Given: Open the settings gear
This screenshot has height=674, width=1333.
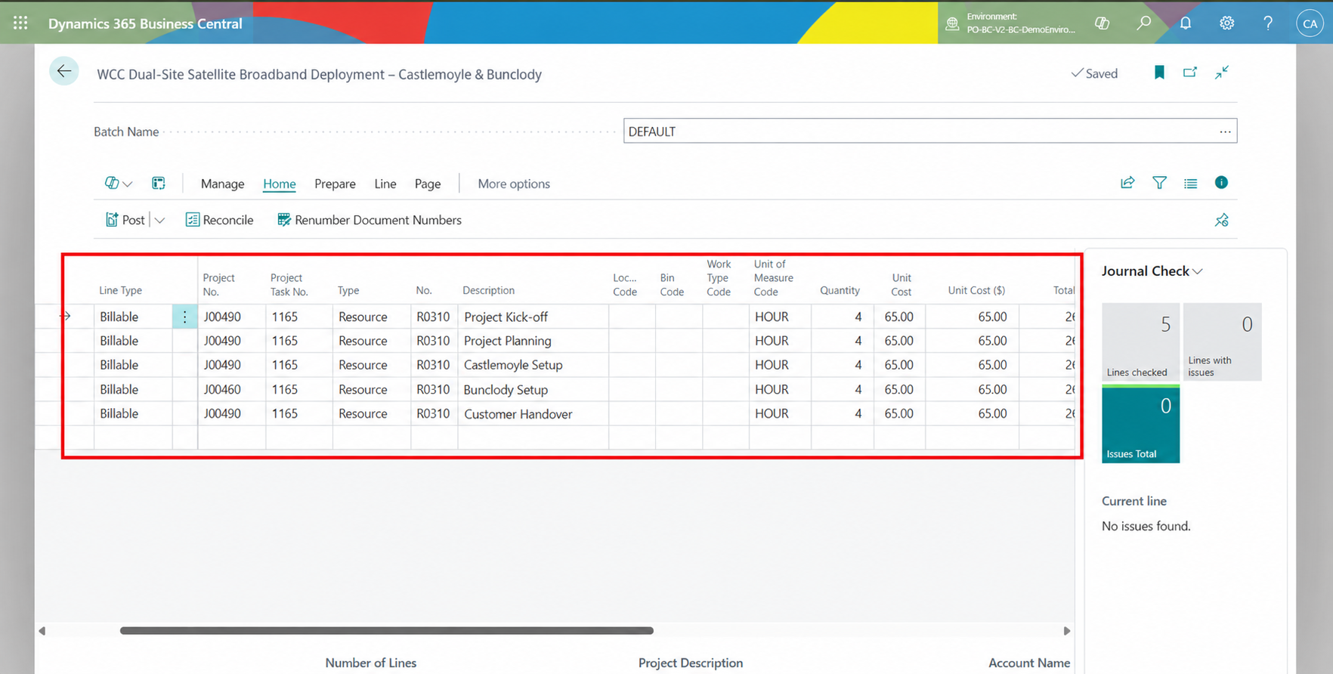Looking at the screenshot, I should [1227, 23].
